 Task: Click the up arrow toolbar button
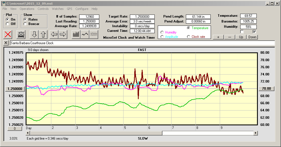point(43,34)
